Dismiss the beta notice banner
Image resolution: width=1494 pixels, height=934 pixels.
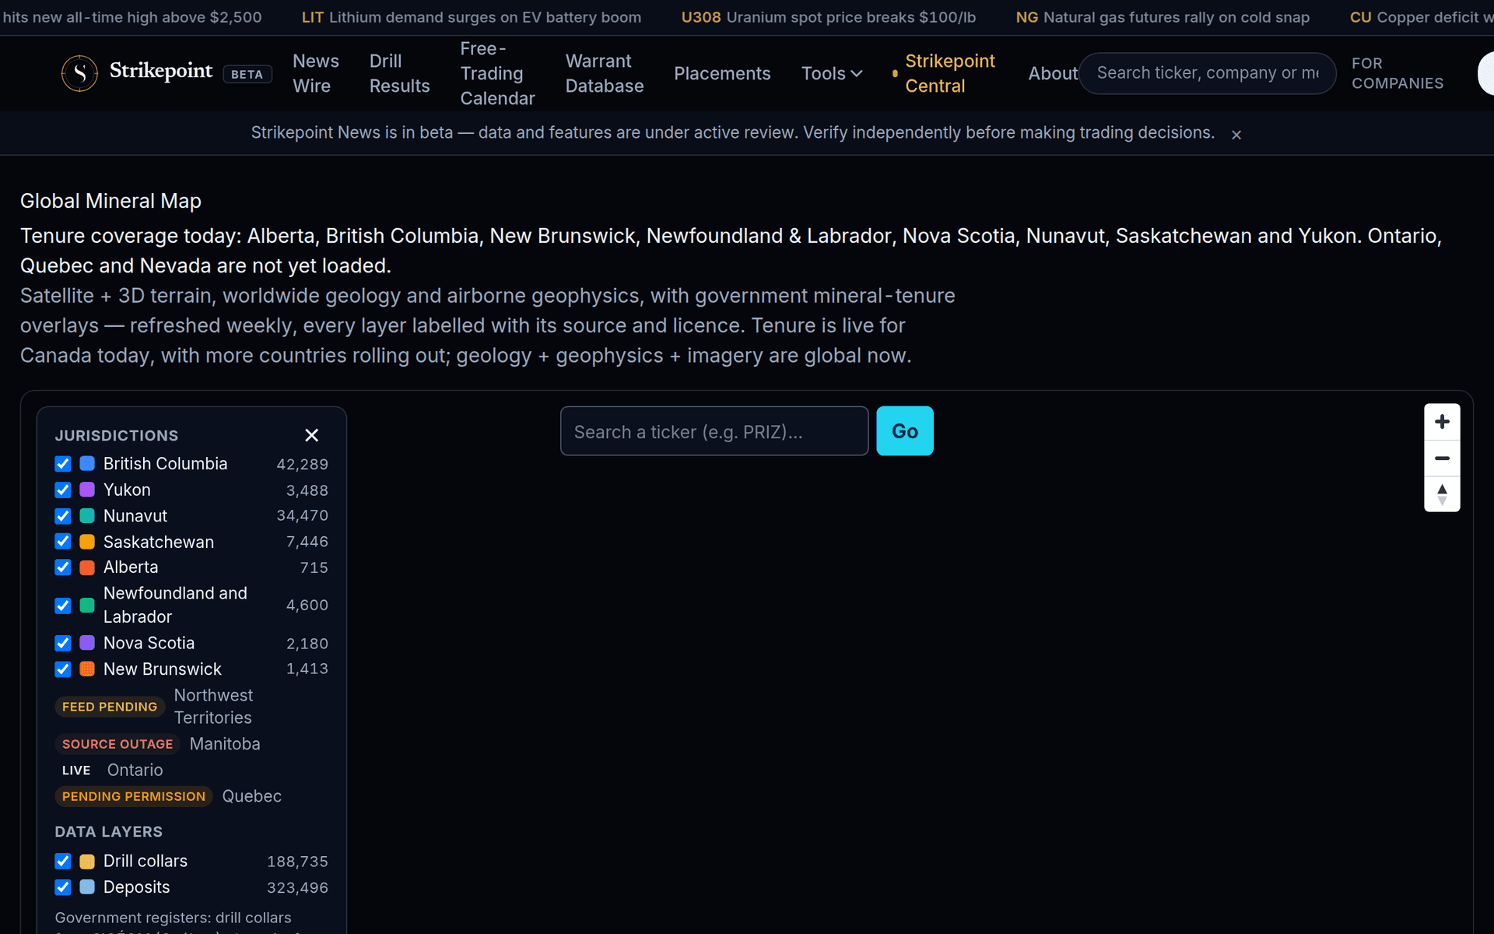[x=1236, y=135]
